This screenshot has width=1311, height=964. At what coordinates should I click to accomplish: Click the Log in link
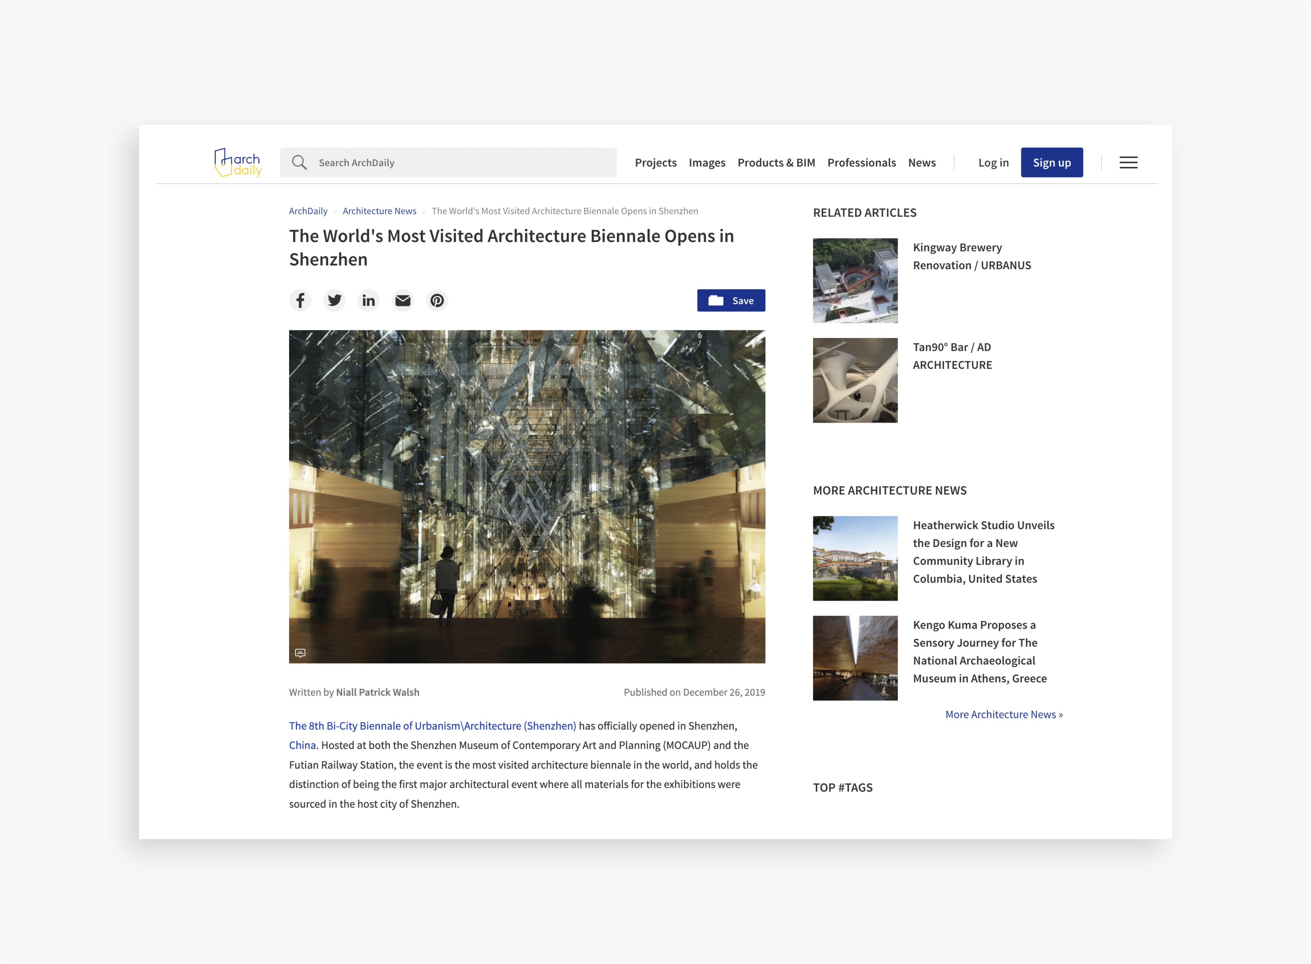(993, 163)
